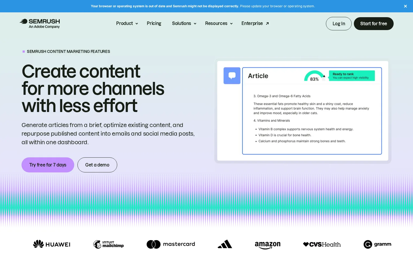This screenshot has height=275, width=413.
Task: Dismiss the outdated browser banner
Action: tap(405, 6)
